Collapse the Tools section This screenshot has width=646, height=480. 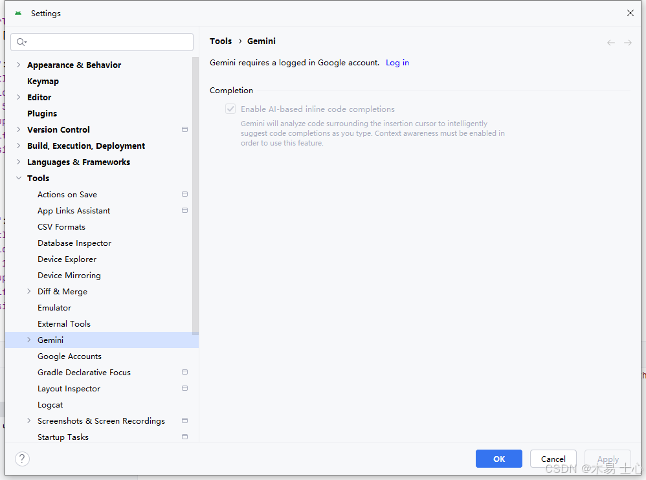[19, 178]
